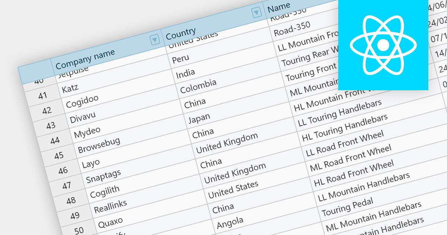The image size is (447, 235).
Task: Click the React atom logo
Action: [x=383, y=45]
